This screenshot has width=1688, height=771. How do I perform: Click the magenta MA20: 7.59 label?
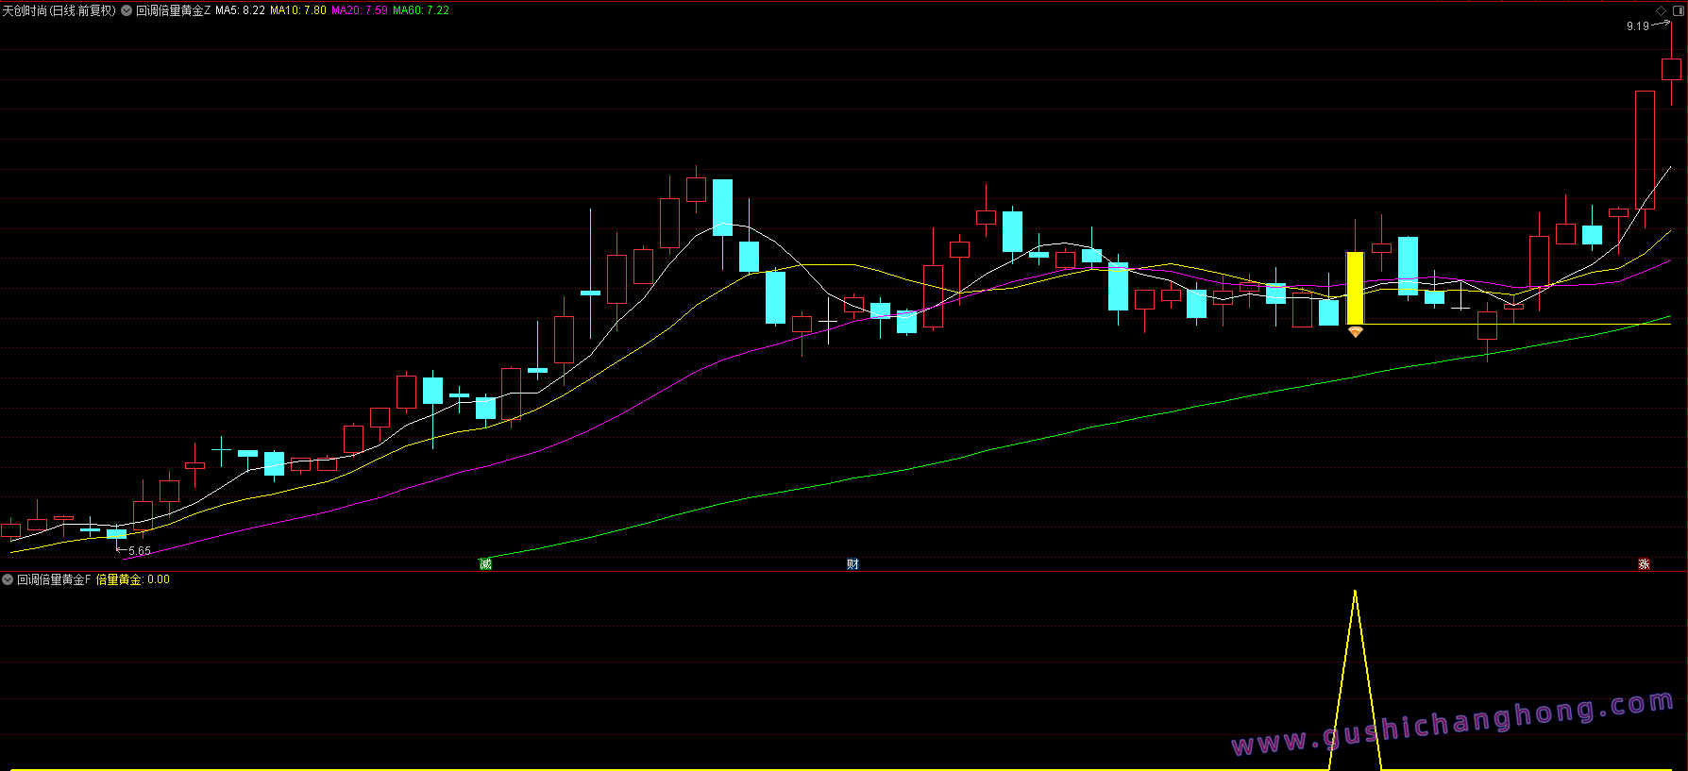click(360, 10)
